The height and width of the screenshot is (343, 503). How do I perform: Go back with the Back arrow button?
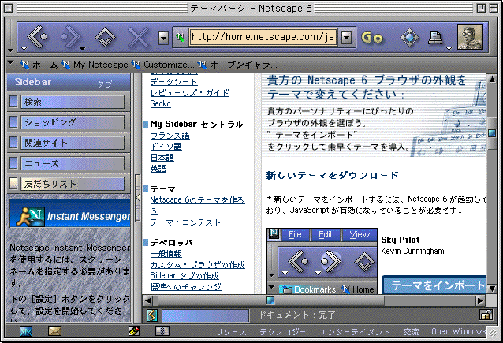coord(38,37)
